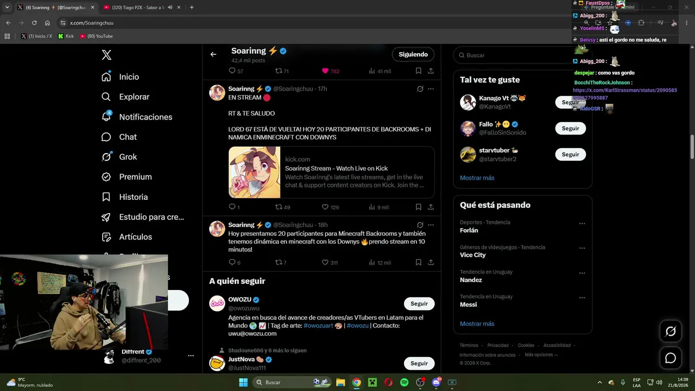Viewport: 695px width, 391px height.
Task: Open the tab search dropdown arrow
Action: click(x=7, y=8)
